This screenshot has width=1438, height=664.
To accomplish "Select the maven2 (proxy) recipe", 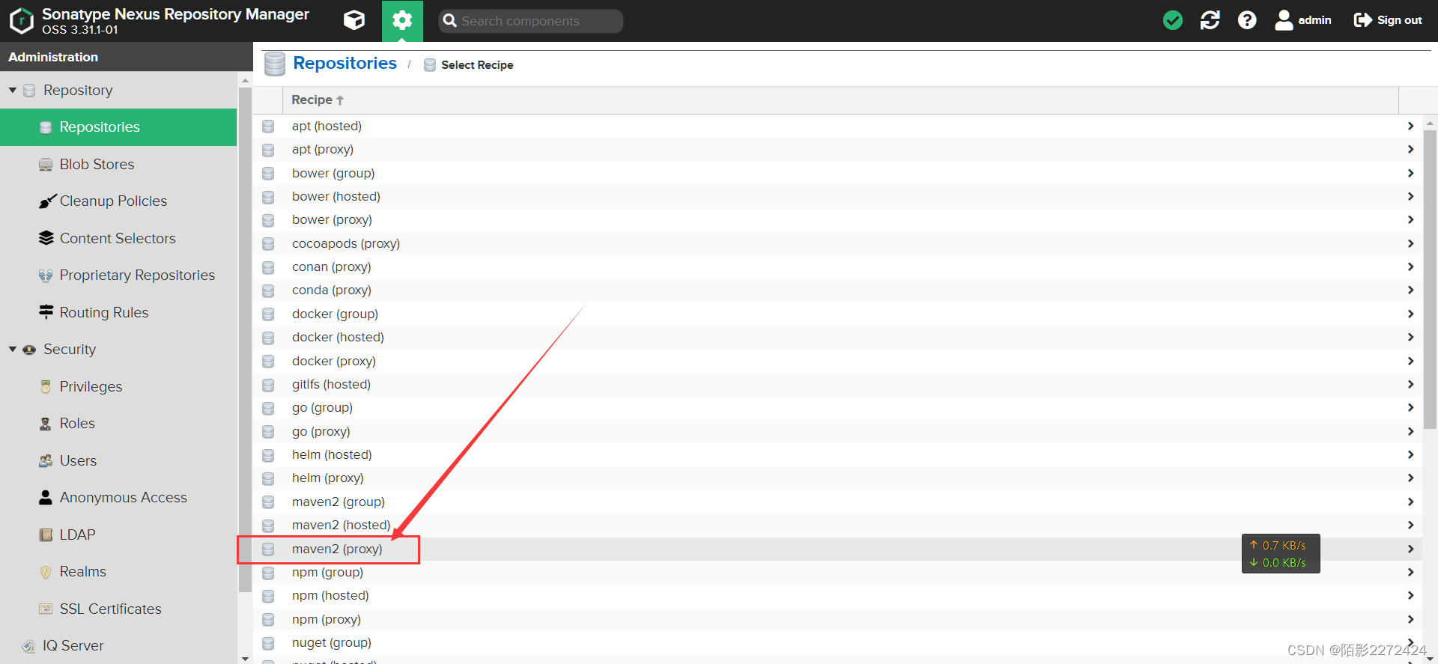I will click(x=837, y=549).
